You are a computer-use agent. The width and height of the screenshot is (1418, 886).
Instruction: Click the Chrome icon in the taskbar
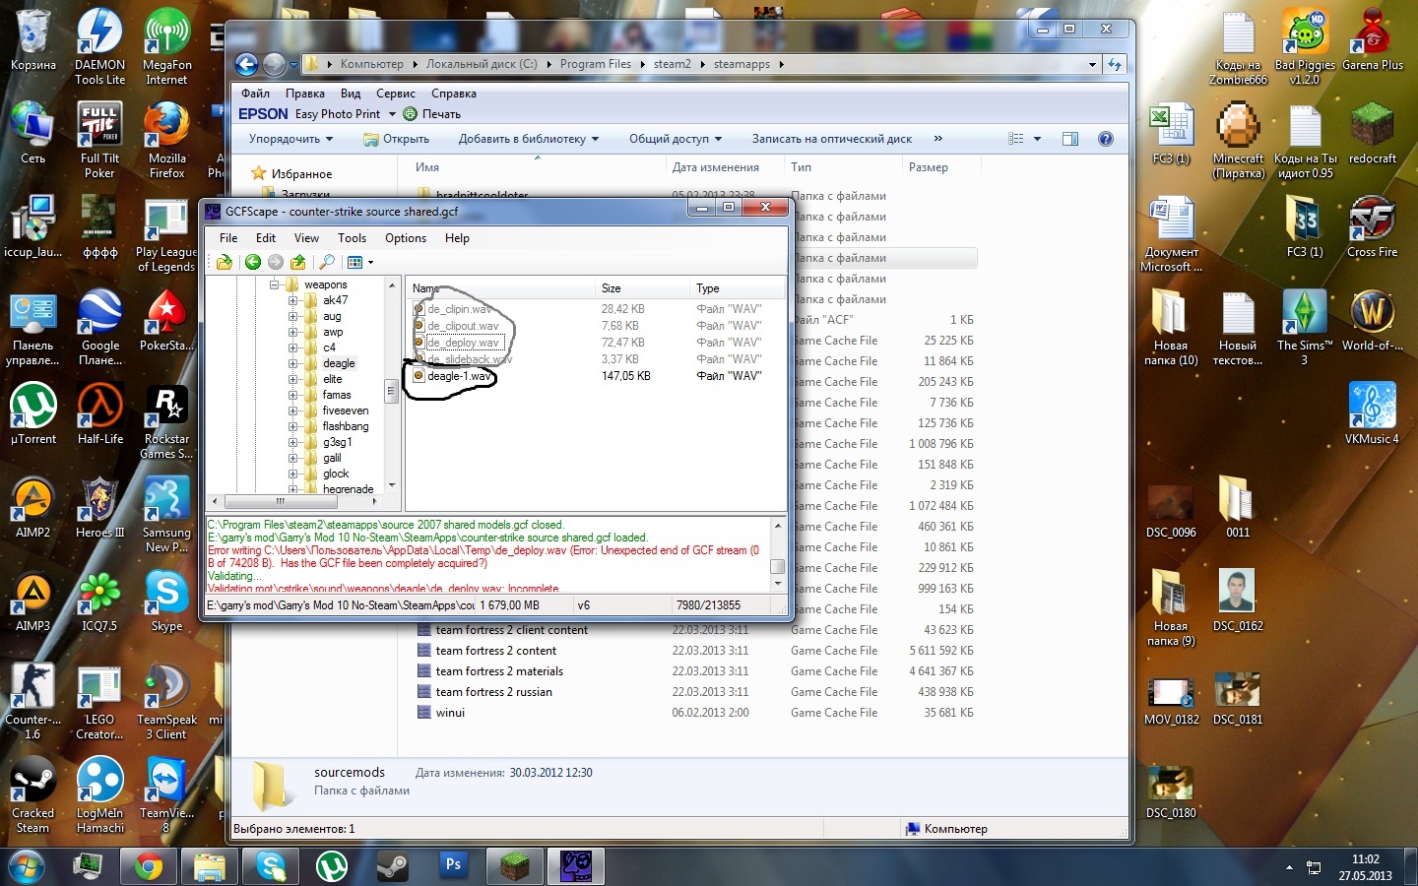tap(149, 866)
